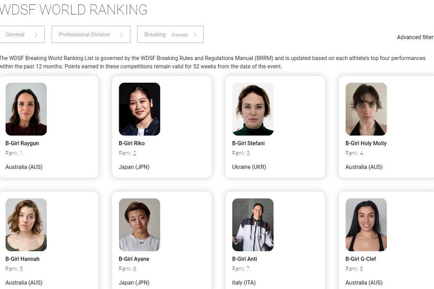Select the Rank 8 athlete's photo thumbnail
Viewport: 434px width, 289px height.
click(x=366, y=225)
